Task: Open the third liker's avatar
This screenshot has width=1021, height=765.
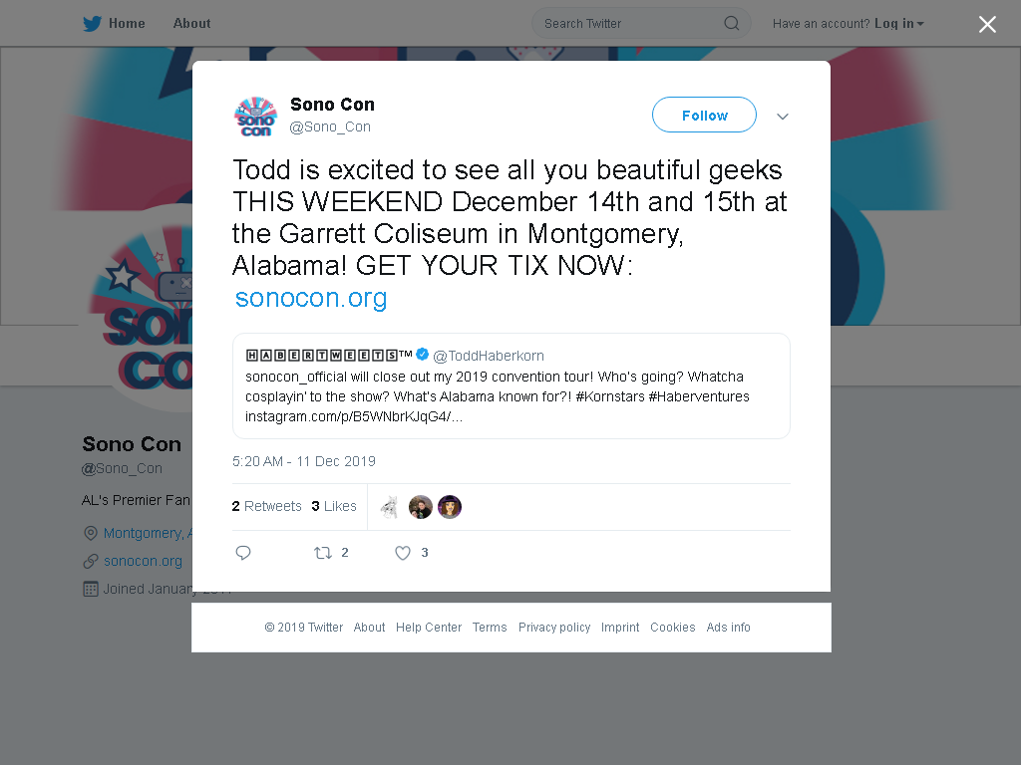Action: tap(450, 507)
